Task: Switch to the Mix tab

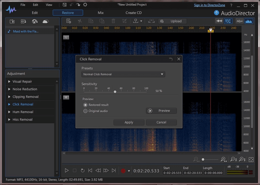Action: point(101,13)
